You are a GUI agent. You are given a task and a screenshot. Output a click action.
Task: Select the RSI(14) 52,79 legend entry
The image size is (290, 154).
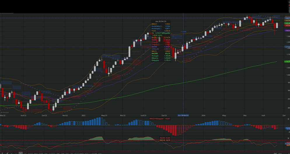click(165, 140)
